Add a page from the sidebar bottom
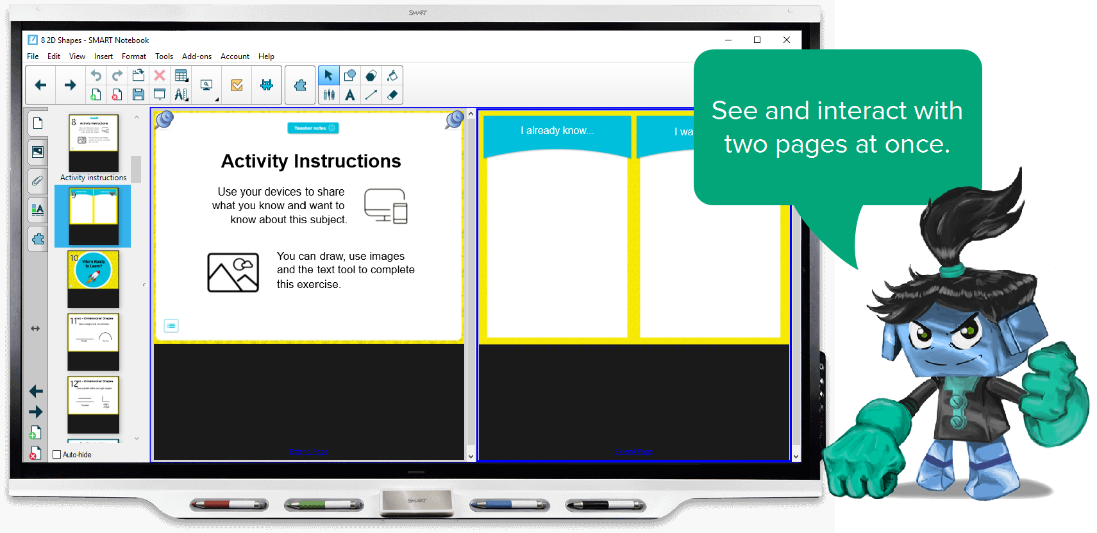Viewport: 1097px width, 533px height. [x=35, y=433]
